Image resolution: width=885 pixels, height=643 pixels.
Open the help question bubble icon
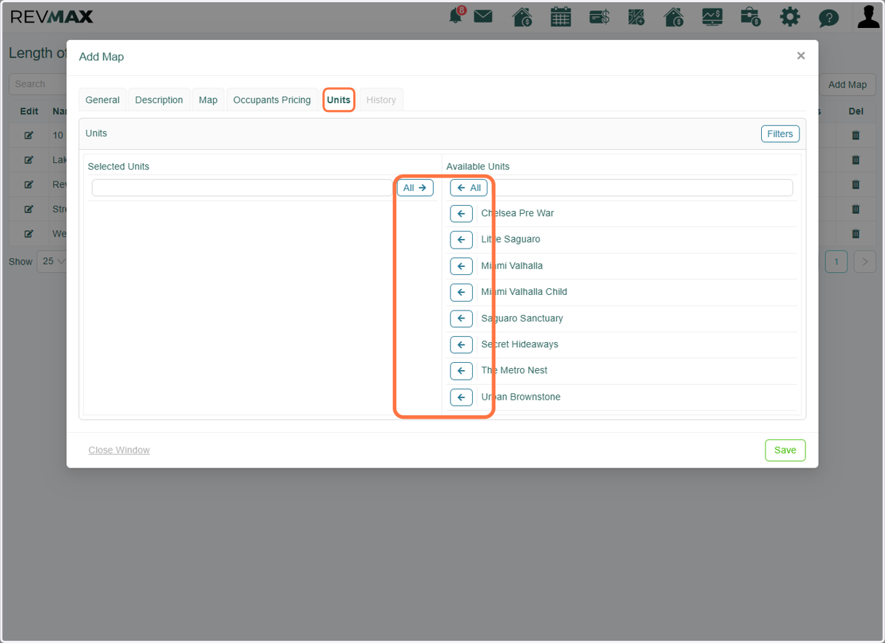(829, 17)
